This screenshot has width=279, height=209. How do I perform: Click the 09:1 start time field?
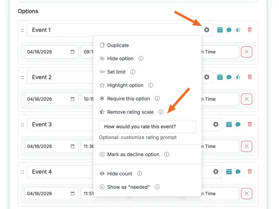tap(87, 52)
